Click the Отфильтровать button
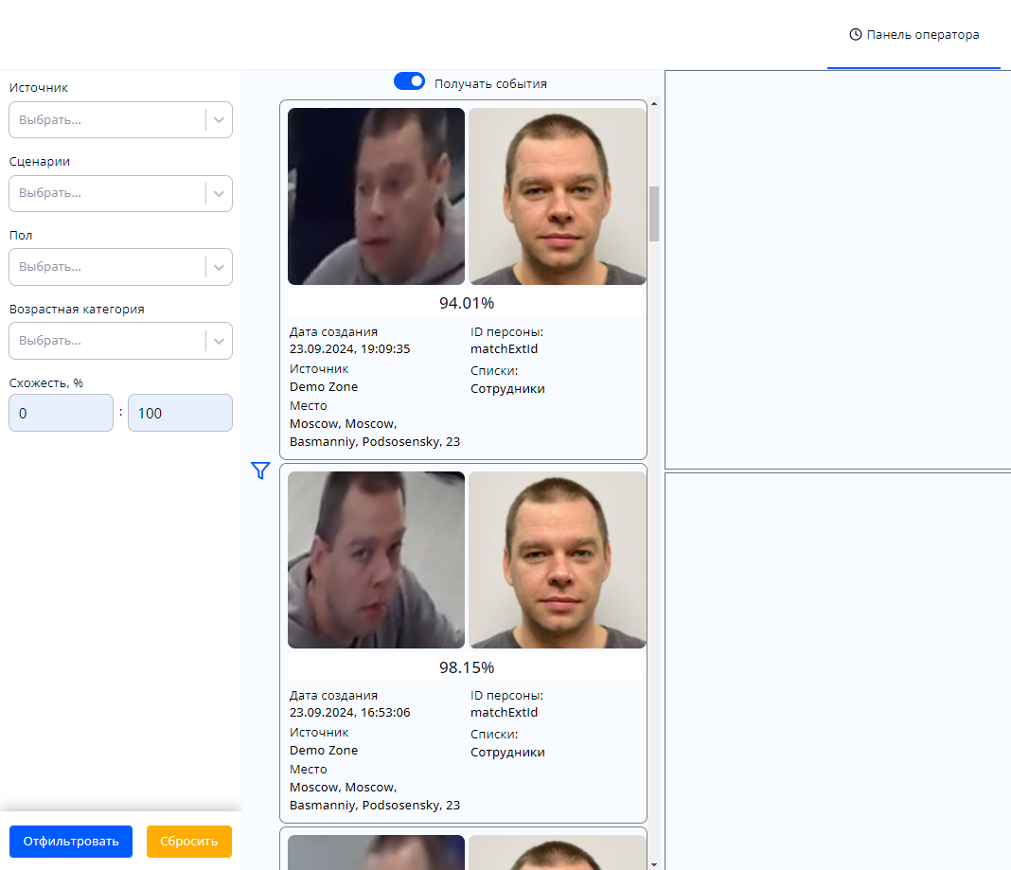 coord(71,842)
